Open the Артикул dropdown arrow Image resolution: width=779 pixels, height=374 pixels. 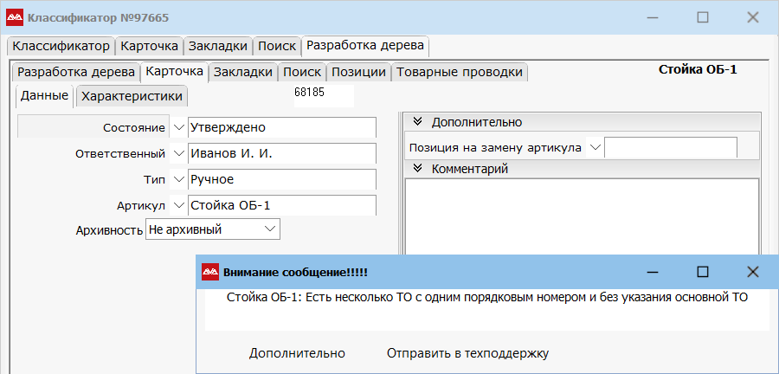coord(178,205)
